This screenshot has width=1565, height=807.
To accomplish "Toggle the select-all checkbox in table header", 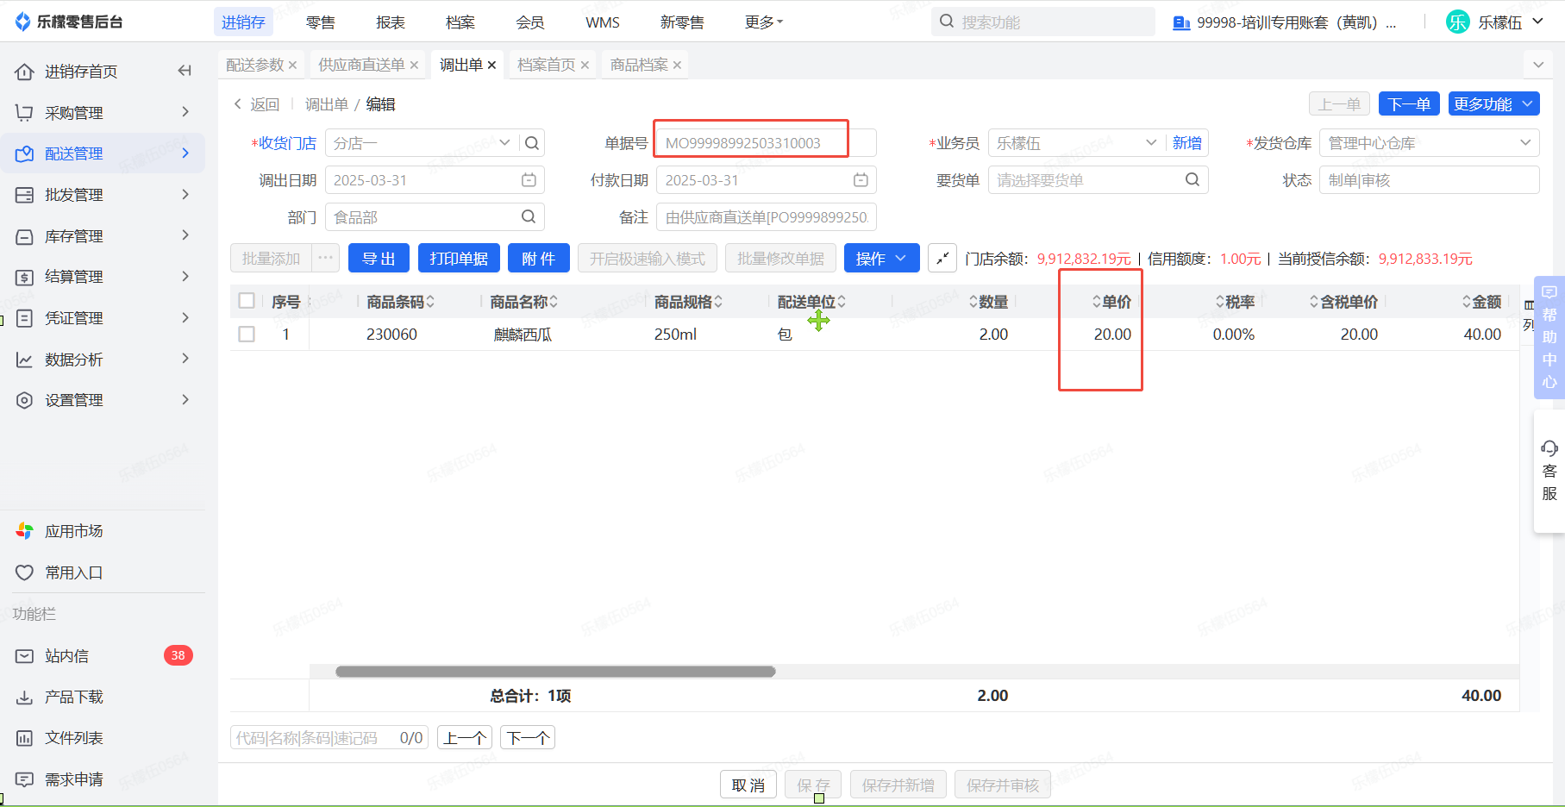I will click(x=247, y=301).
